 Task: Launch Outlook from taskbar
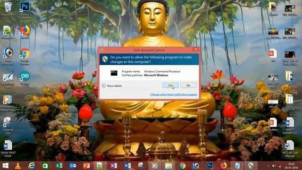click(x=73, y=166)
